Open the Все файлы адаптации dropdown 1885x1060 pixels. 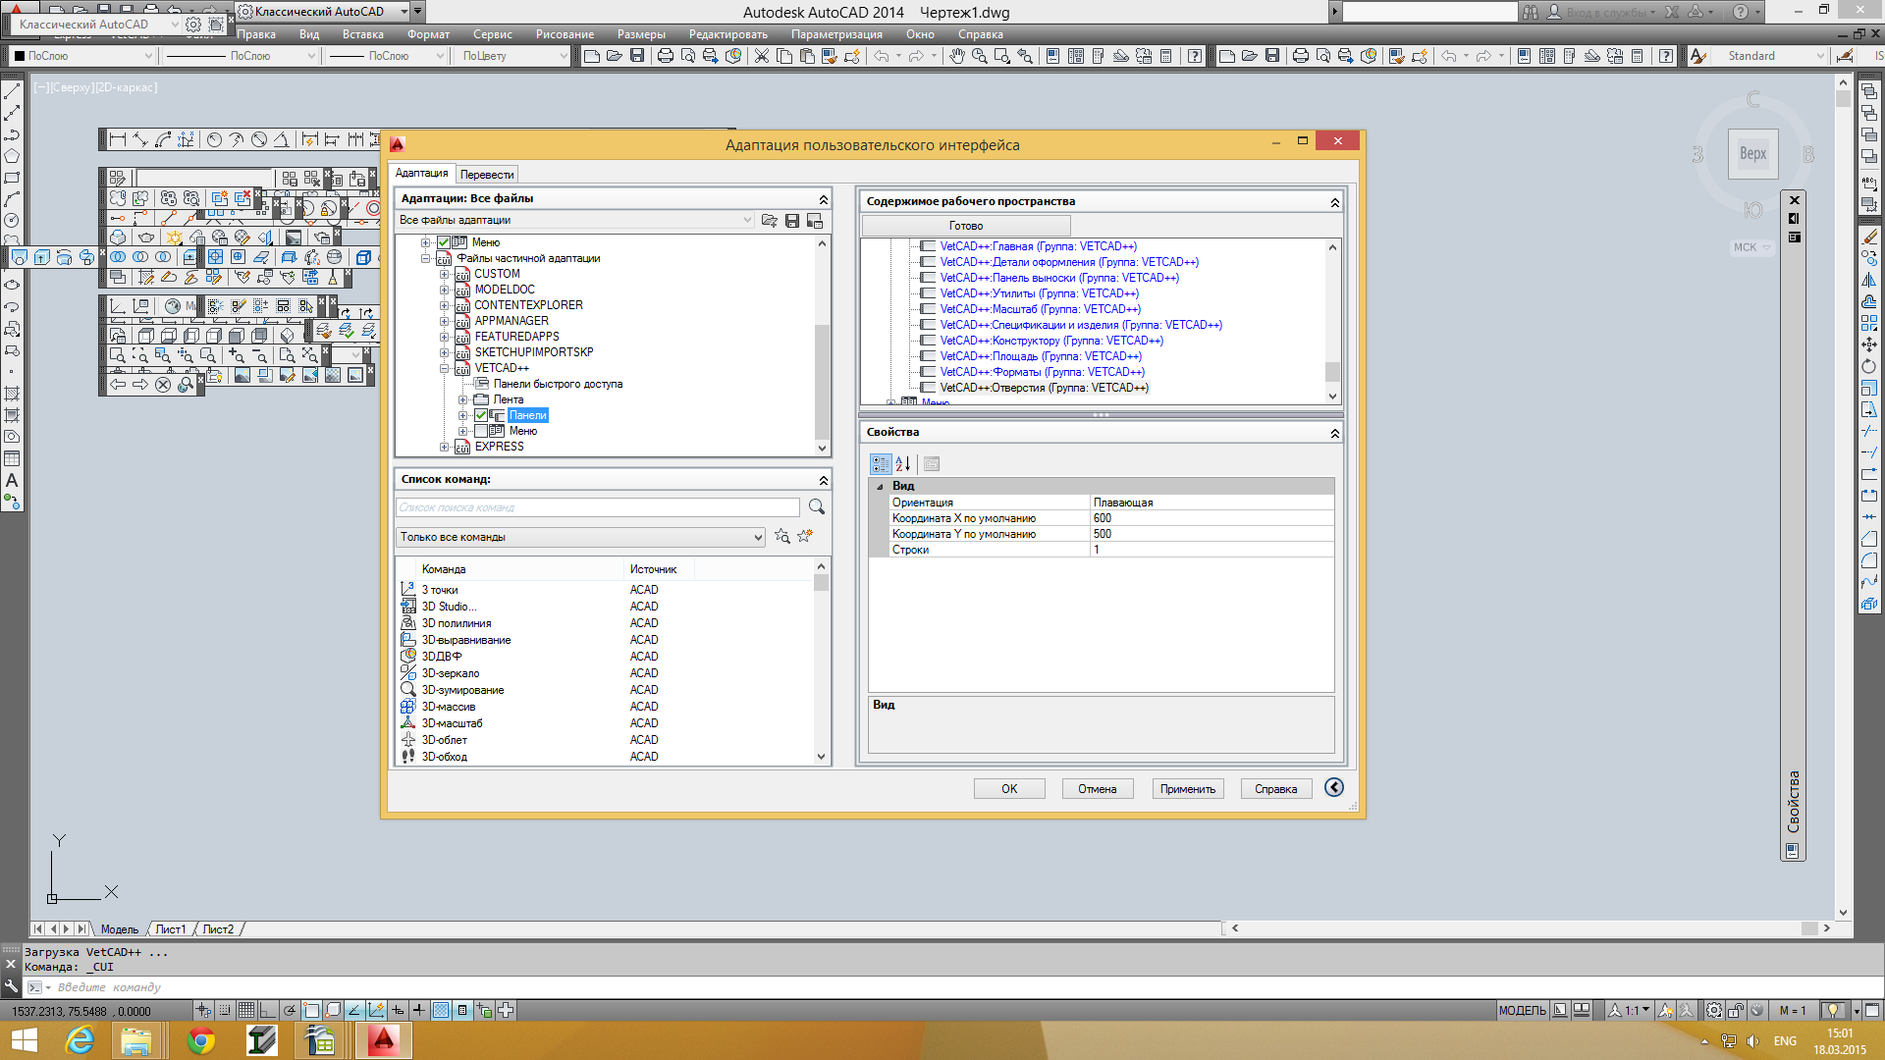575,220
